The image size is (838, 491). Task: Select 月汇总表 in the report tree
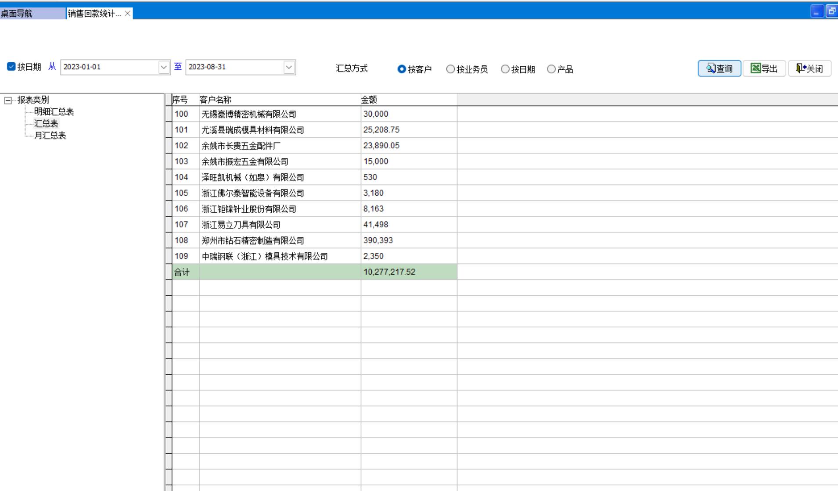point(50,136)
